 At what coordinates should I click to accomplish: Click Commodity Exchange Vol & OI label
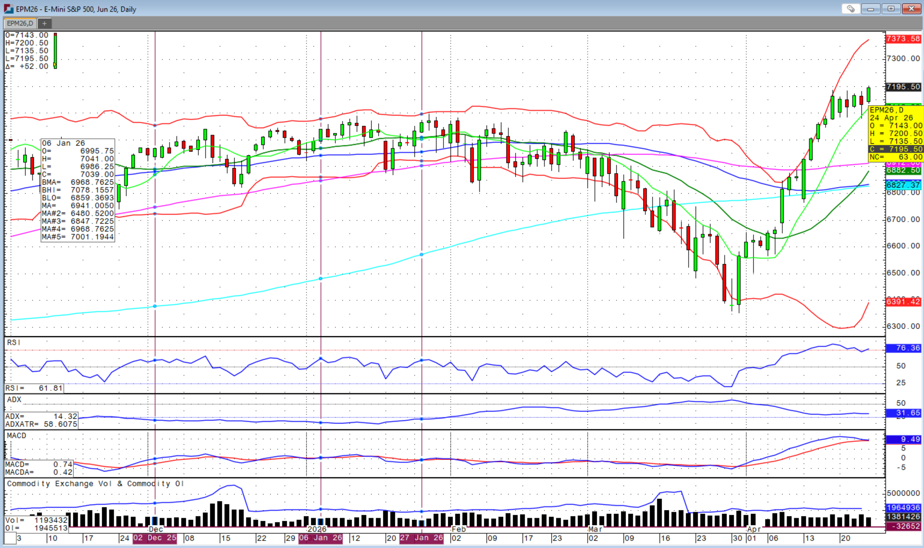pos(95,484)
